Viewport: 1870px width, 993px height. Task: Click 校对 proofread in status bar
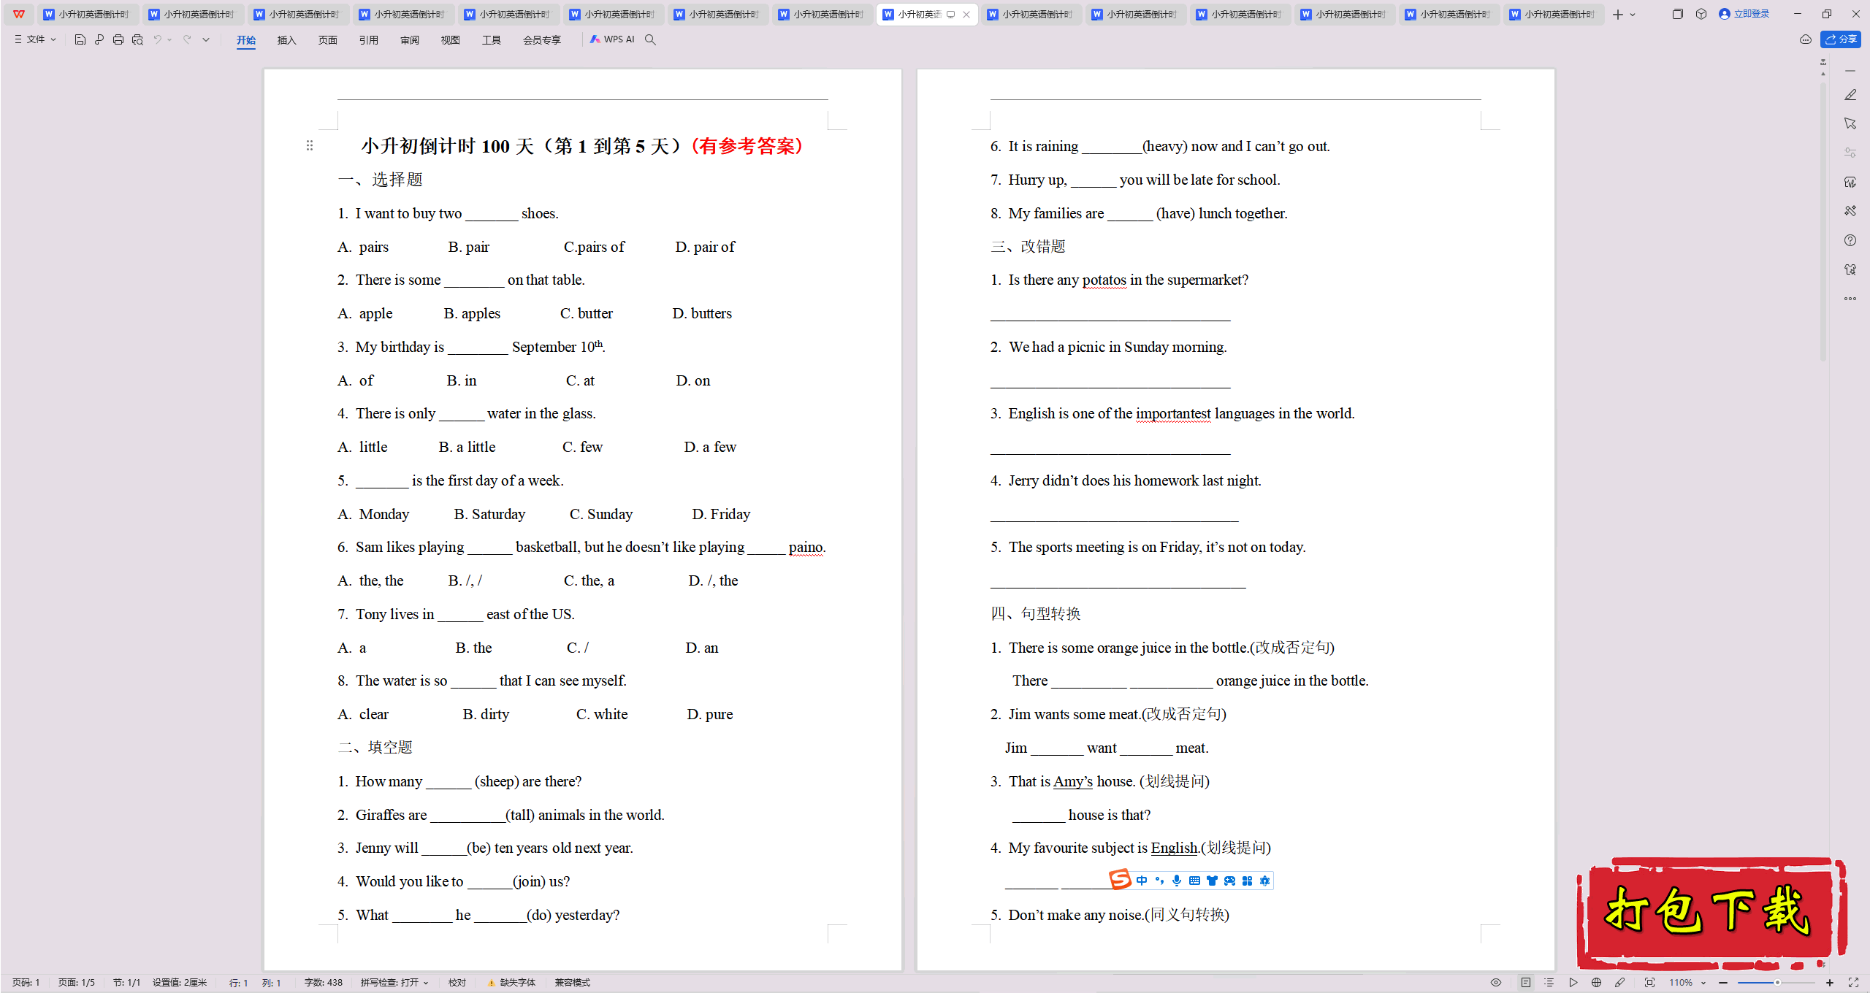(x=457, y=983)
